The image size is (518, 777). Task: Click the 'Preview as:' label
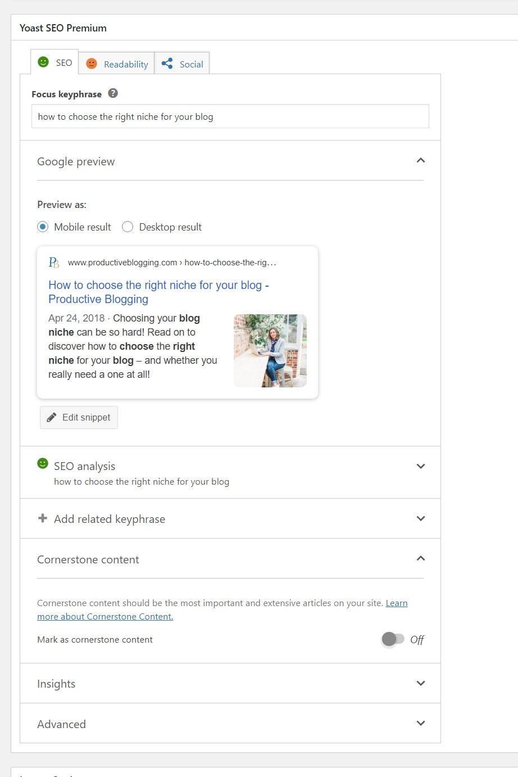[x=62, y=205]
